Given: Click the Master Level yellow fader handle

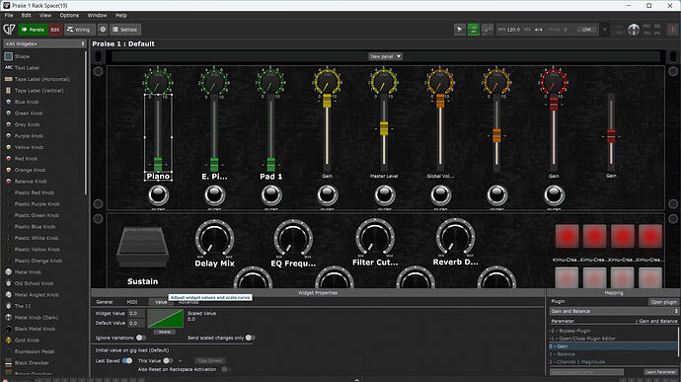Looking at the screenshot, I should pos(384,128).
